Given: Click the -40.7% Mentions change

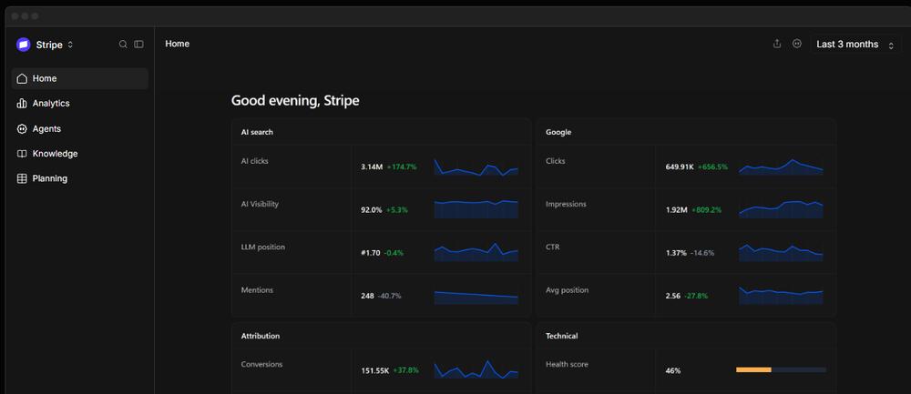Looking at the screenshot, I should click(389, 296).
